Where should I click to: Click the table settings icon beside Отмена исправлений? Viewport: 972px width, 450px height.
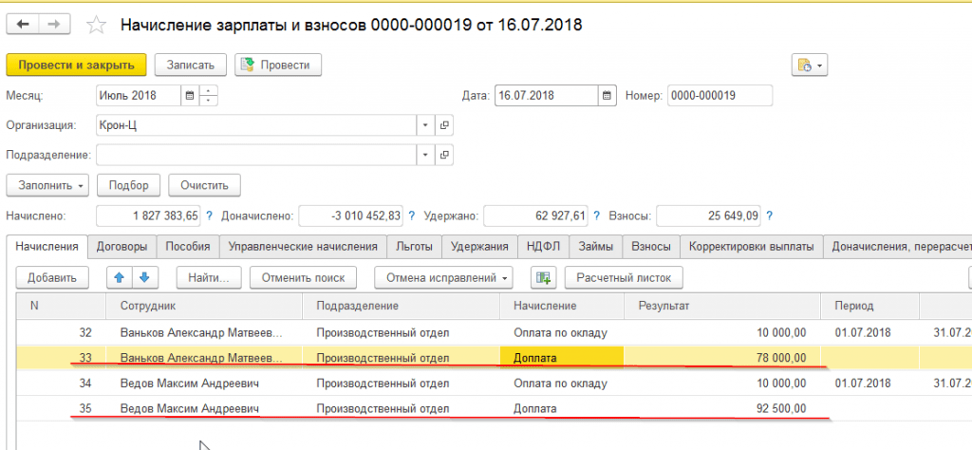544,277
